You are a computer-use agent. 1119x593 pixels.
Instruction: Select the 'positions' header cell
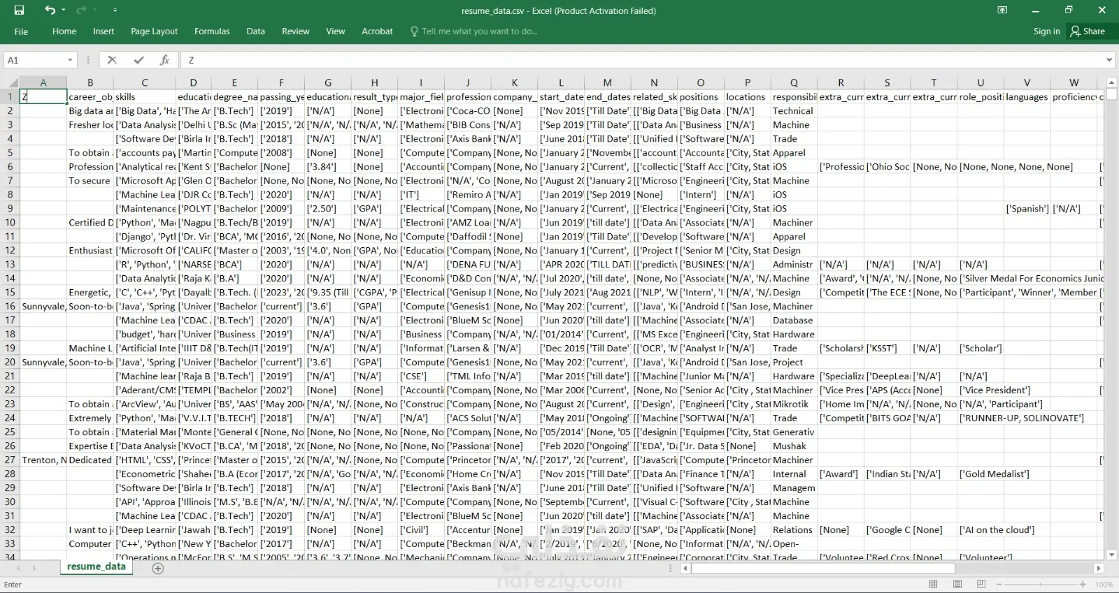click(701, 97)
